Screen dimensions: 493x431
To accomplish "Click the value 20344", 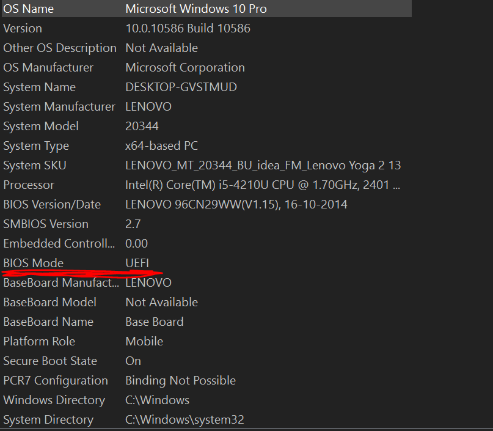I will point(142,126).
